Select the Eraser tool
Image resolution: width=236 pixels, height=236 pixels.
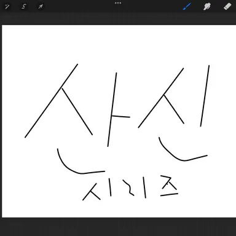point(227,6)
